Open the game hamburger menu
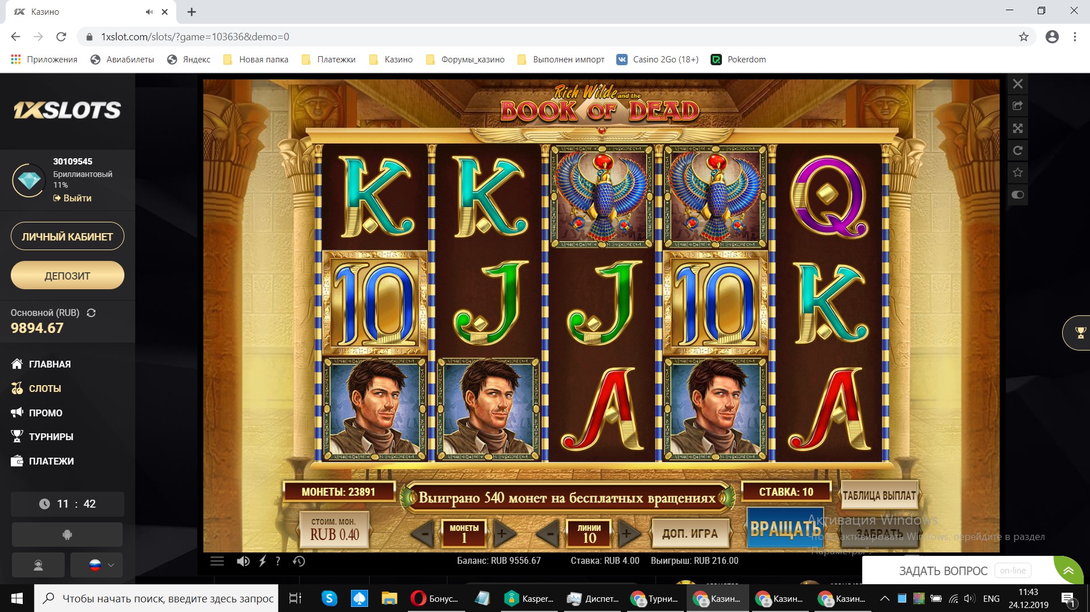 (217, 561)
